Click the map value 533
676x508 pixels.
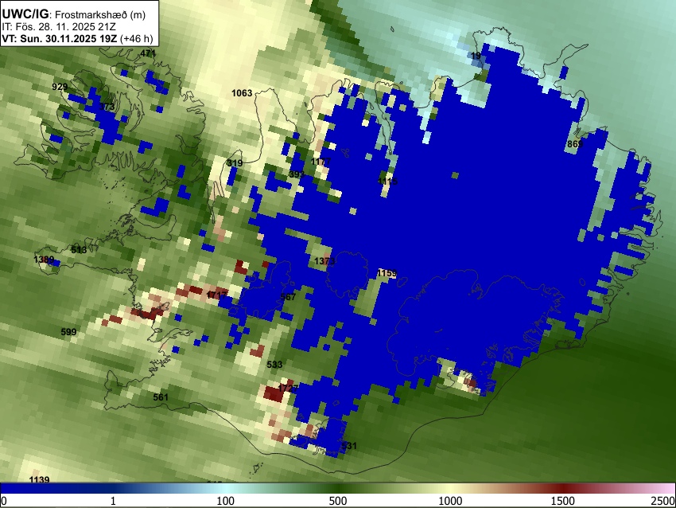tap(274, 365)
